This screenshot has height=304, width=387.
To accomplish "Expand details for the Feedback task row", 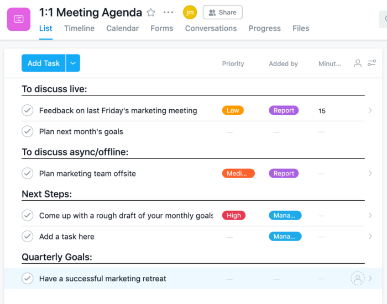I will coord(370,110).
